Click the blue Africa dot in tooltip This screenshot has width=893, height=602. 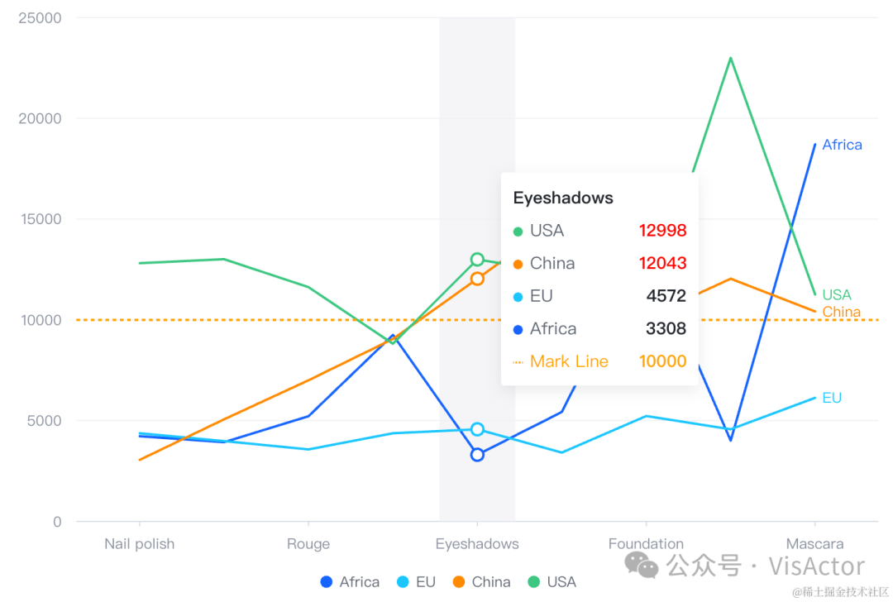[x=518, y=329]
